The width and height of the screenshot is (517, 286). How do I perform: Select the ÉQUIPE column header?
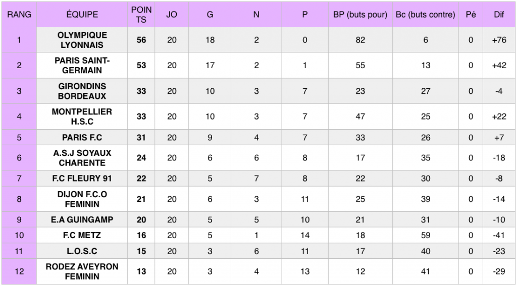click(x=82, y=15)
